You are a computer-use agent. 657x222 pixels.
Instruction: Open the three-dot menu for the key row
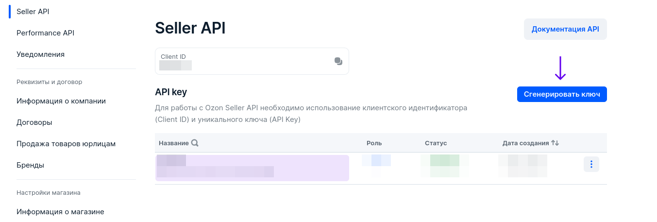(591, 164)
